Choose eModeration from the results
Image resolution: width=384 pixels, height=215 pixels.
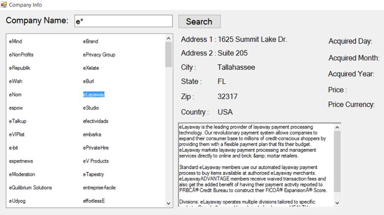click(22, 174)
